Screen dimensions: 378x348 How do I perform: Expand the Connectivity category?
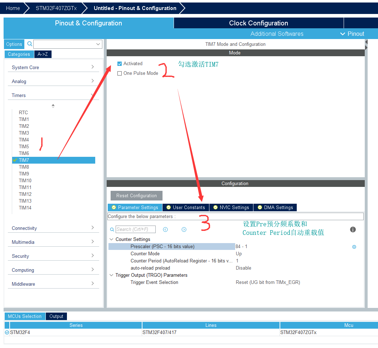(x=54, y=228)
